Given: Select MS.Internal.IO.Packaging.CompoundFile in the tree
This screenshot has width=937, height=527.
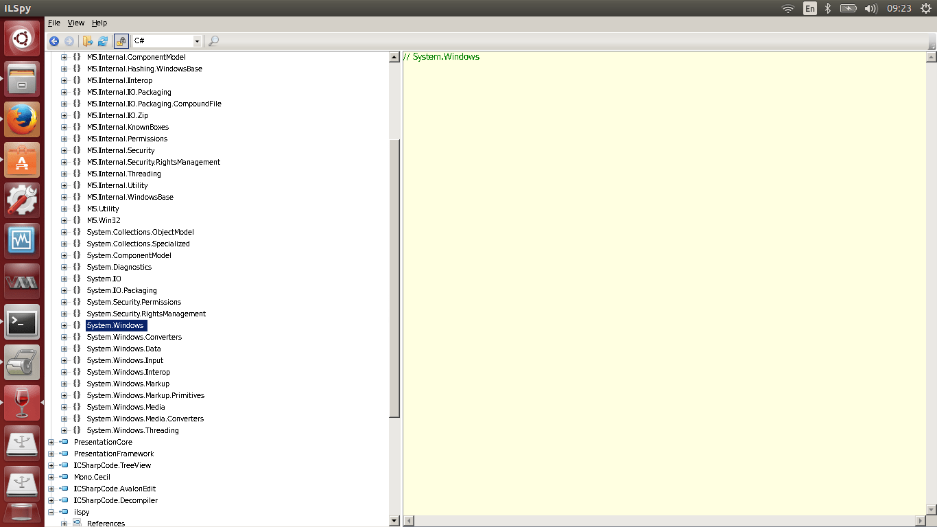Looking at the screenshot, I should [x=154, y=104].
